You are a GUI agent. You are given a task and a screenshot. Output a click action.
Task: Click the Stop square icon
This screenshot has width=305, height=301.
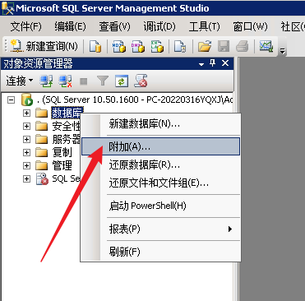coord(83,81)
